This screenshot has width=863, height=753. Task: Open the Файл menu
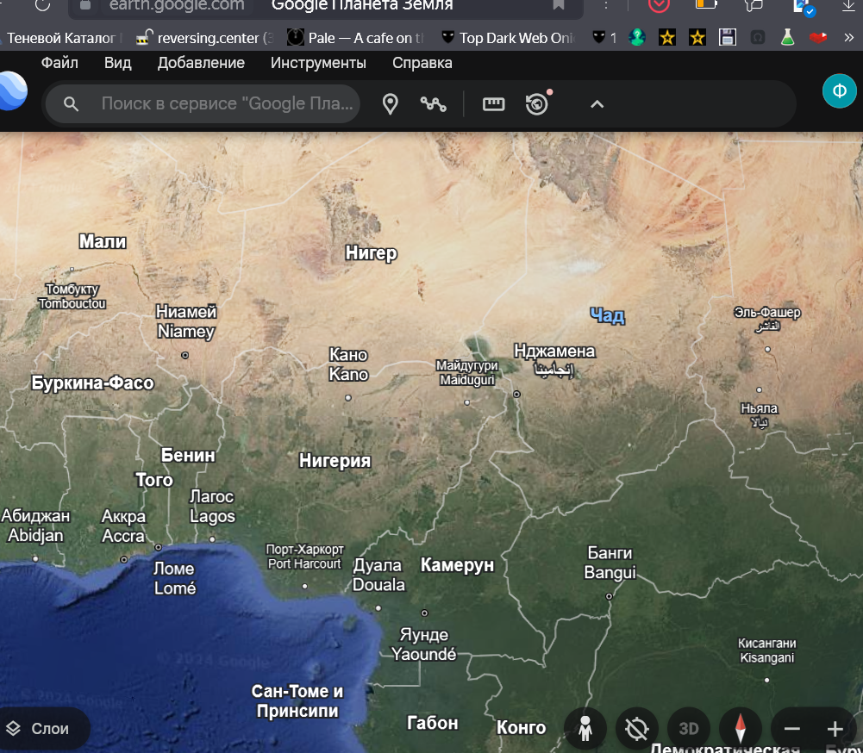pyautogui.click(x=59, y=63)
